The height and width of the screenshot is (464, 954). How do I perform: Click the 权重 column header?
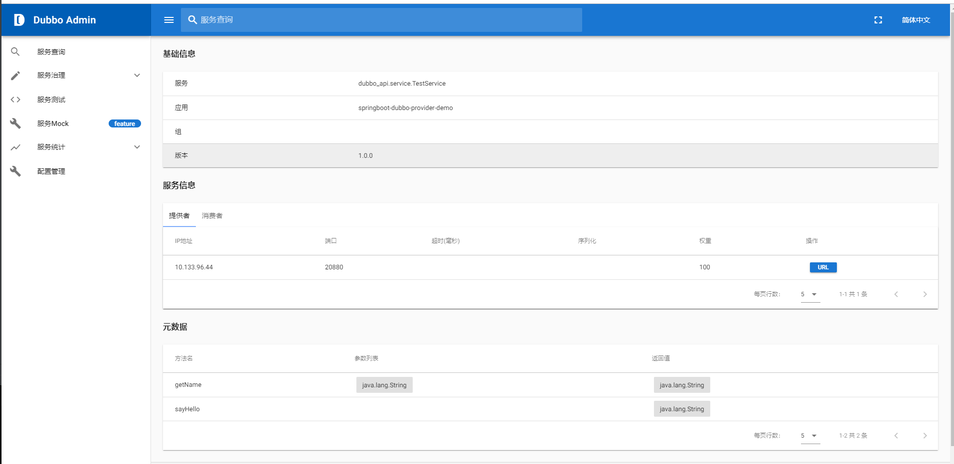pyautogui.click(x=705, y=241)
